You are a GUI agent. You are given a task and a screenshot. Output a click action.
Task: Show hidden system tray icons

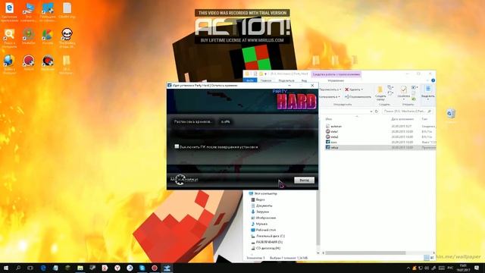coord(408,268)
